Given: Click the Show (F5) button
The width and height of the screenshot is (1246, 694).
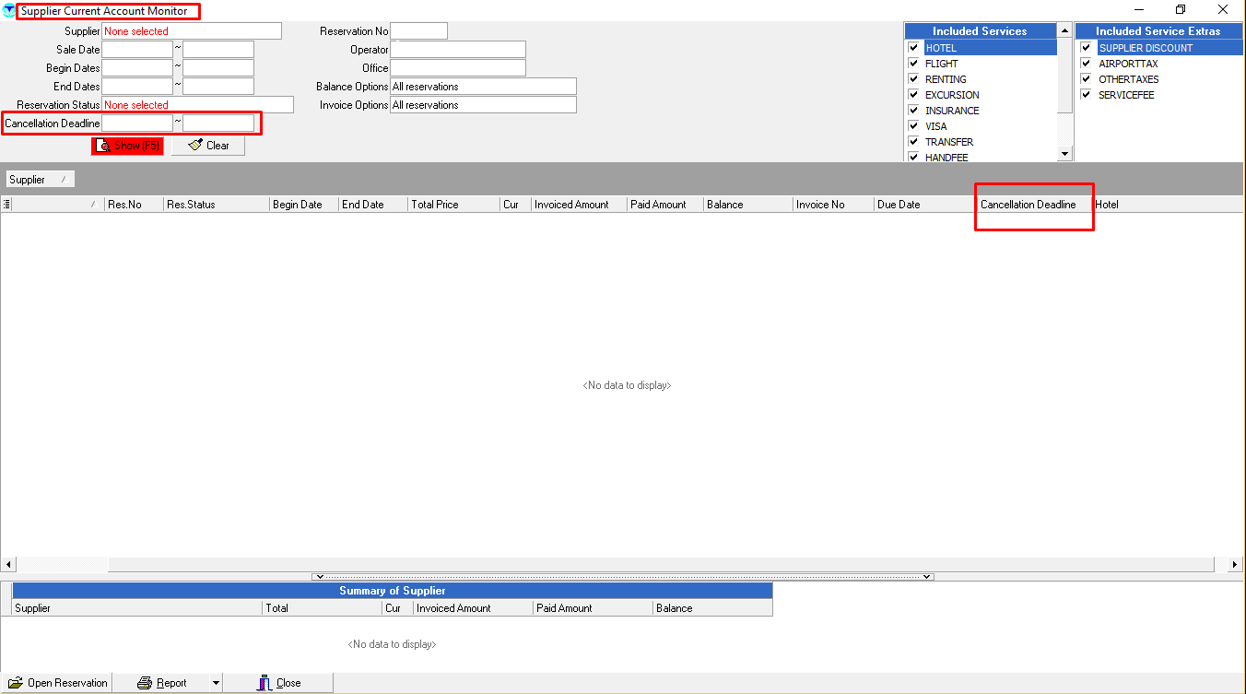Looking at the screenshot, I should coord(127,146).
